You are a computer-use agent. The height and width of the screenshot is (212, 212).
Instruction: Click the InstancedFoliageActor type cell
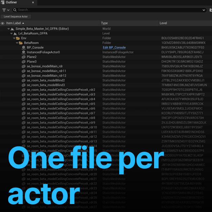coord(118,52)
